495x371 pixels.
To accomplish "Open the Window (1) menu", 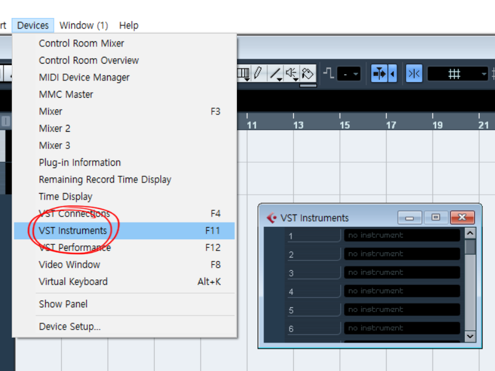I will click(84, 25).
